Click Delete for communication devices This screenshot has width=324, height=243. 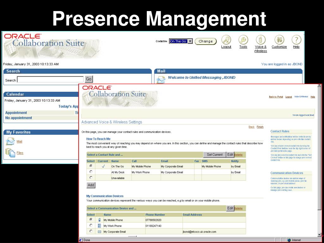238,209
